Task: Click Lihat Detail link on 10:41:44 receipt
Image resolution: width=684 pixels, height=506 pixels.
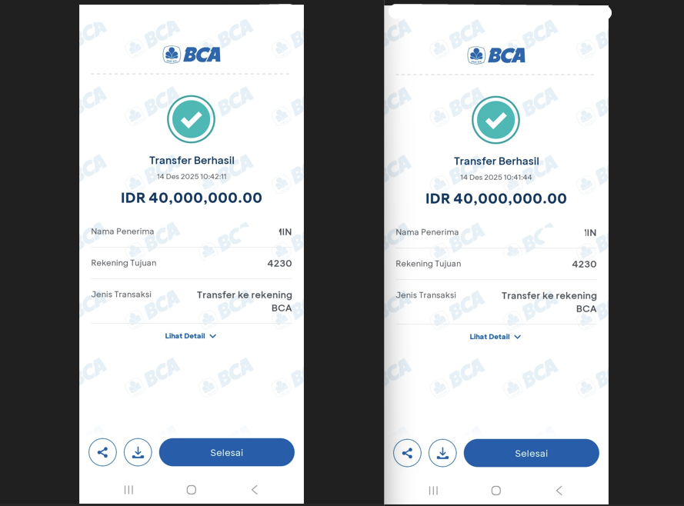Action: pos(489,337)
